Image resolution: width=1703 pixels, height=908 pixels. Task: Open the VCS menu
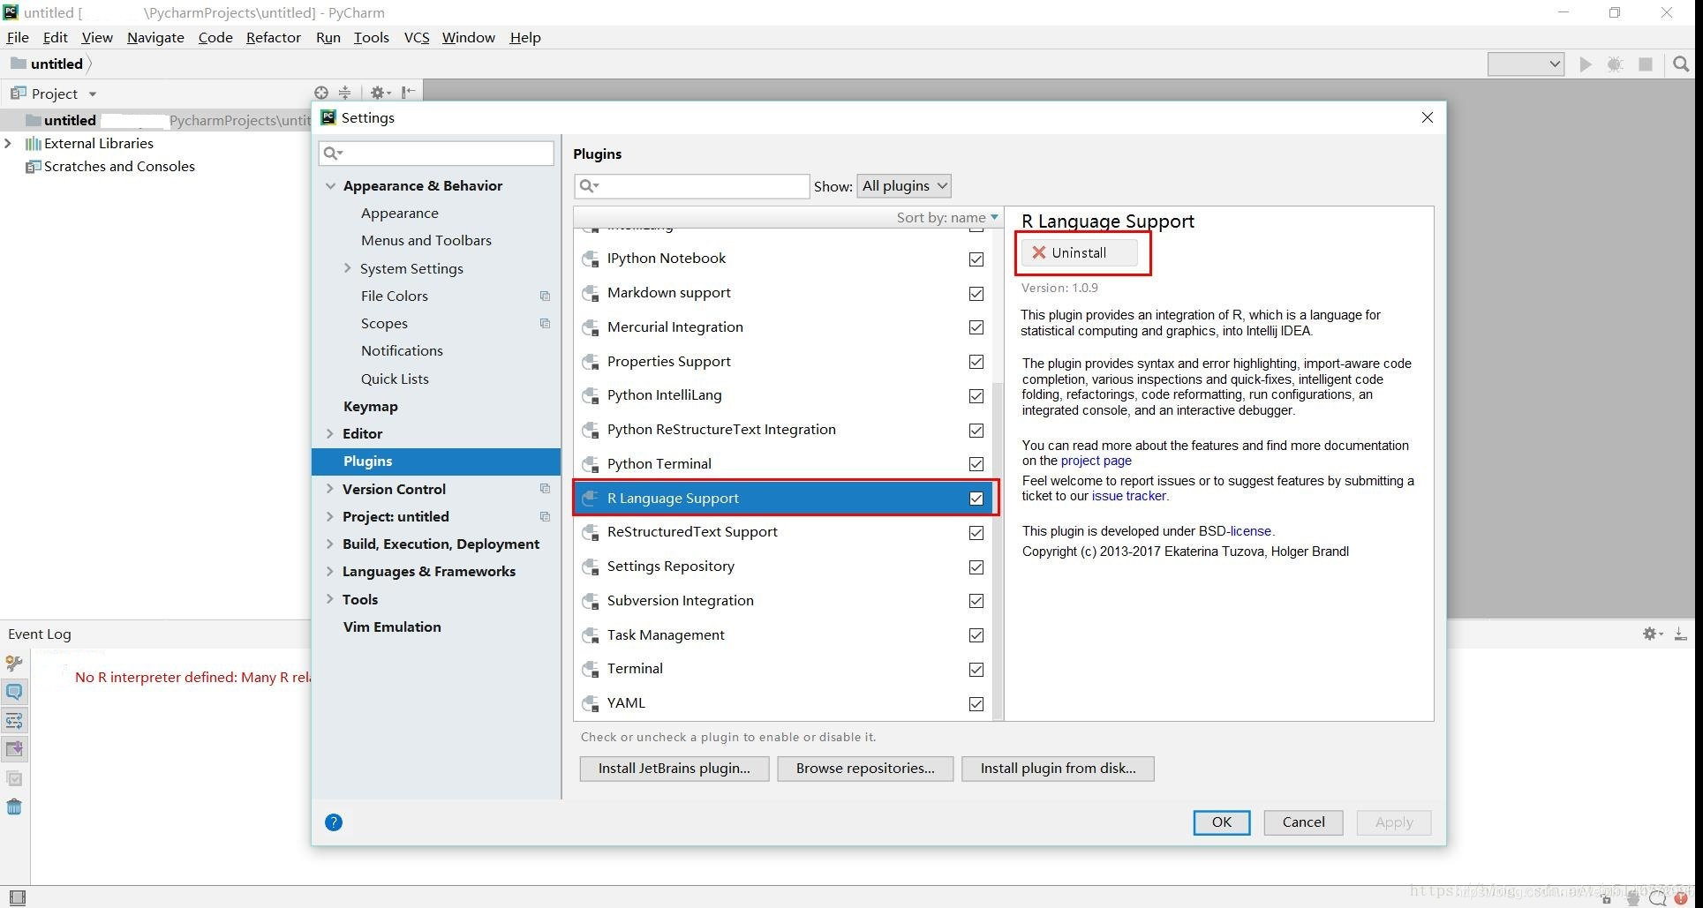pyautogui.click(x=417, y=37)
